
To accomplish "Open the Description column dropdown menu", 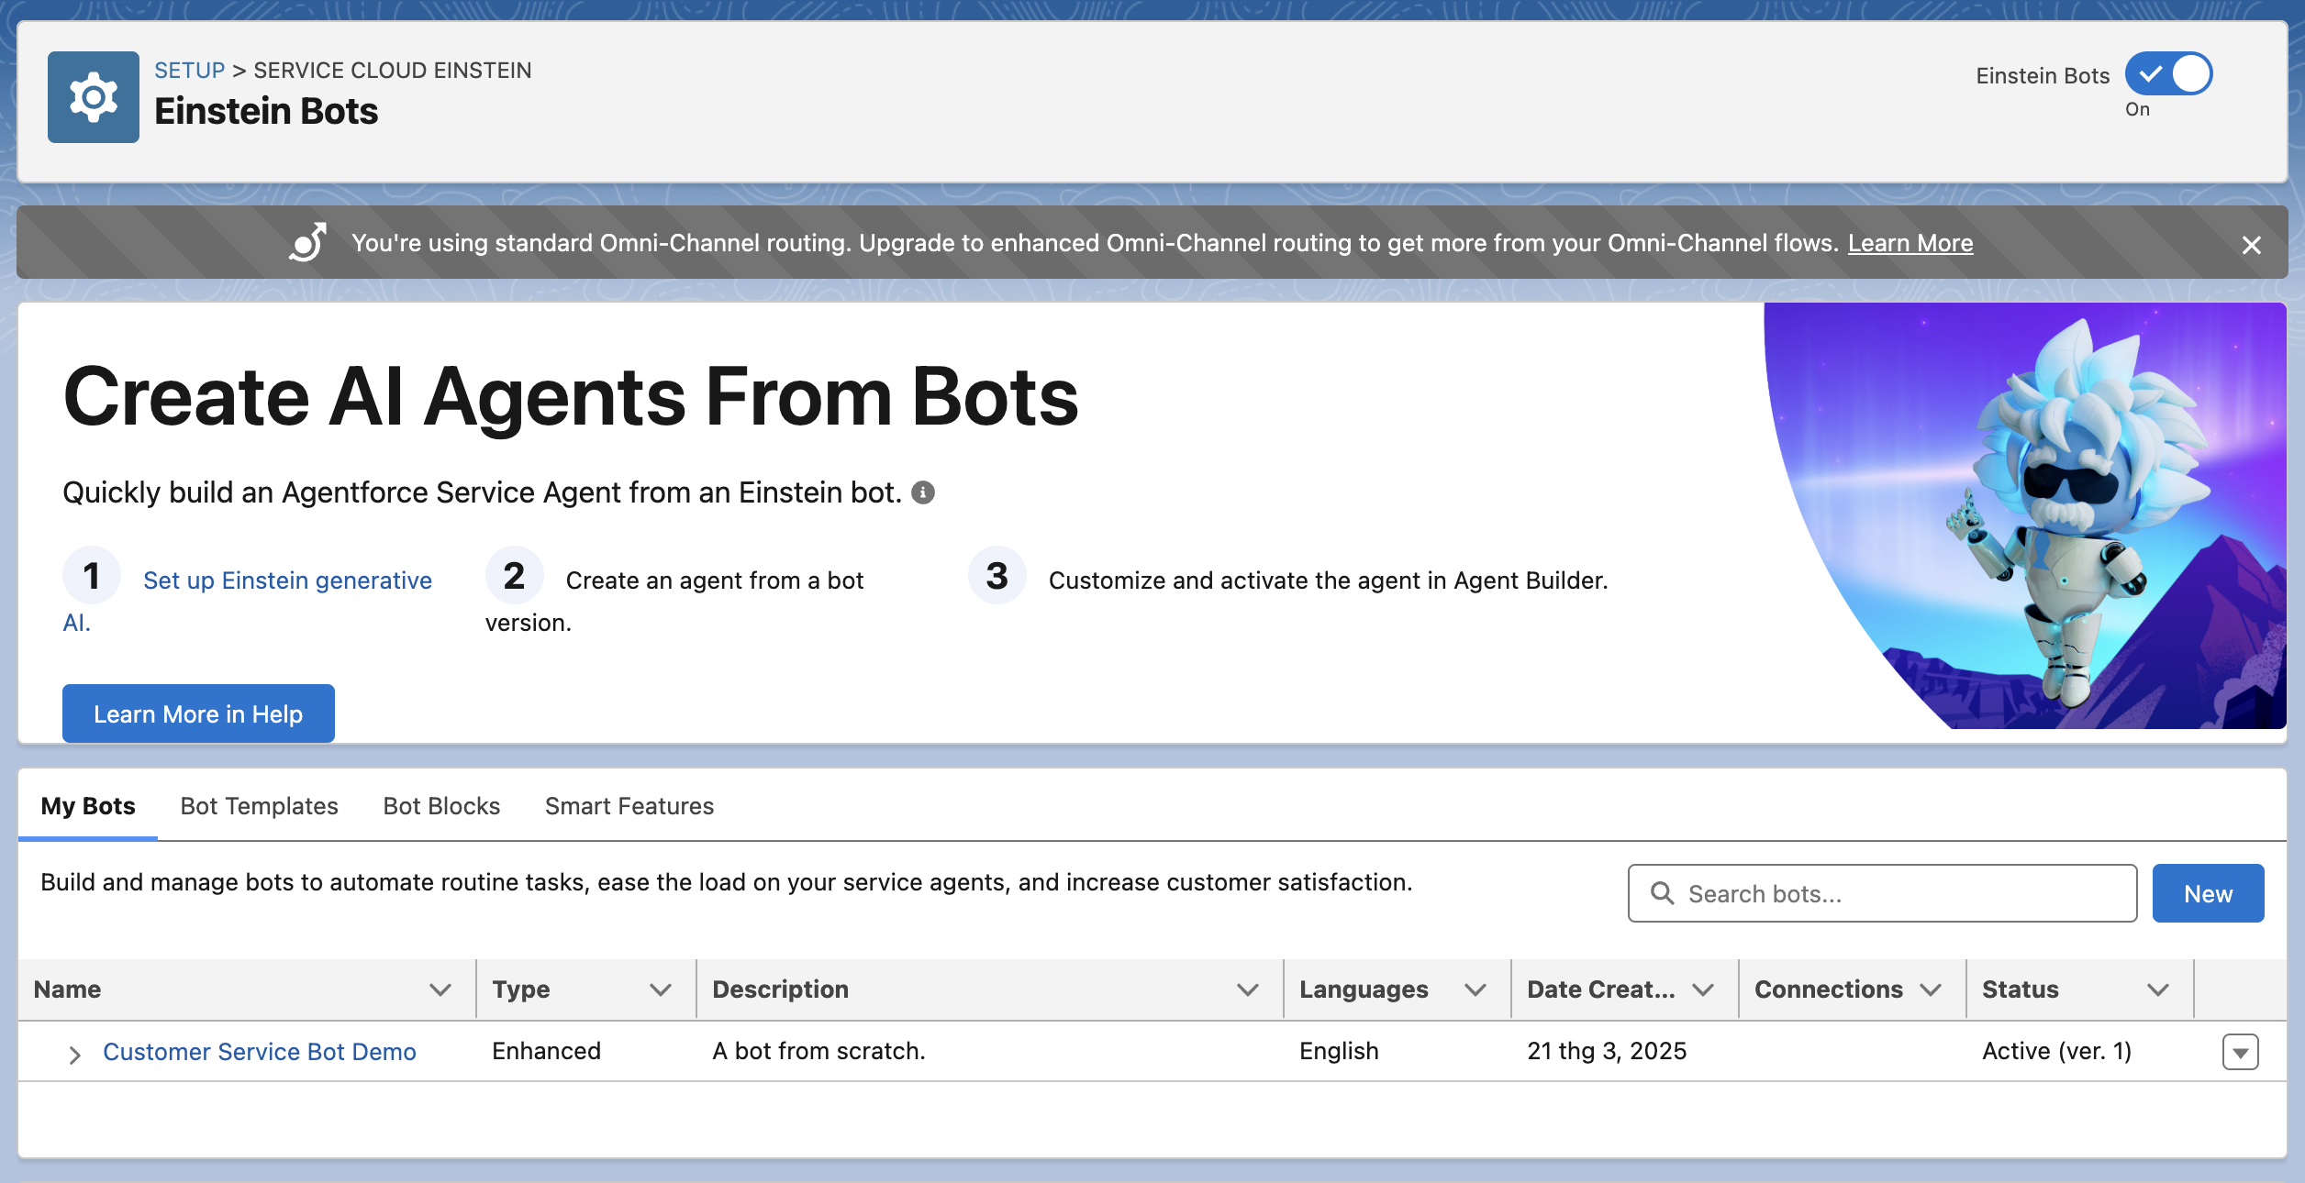I will coord(1248,990).
